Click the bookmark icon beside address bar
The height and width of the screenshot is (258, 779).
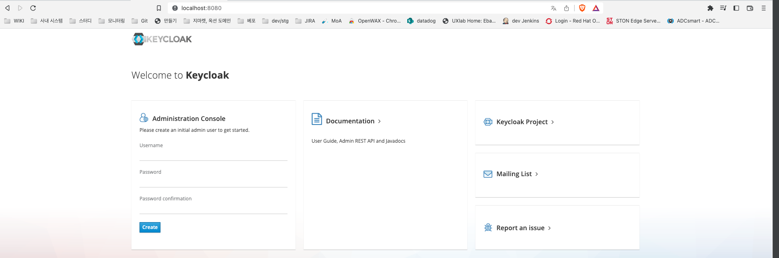click(159, 8)
